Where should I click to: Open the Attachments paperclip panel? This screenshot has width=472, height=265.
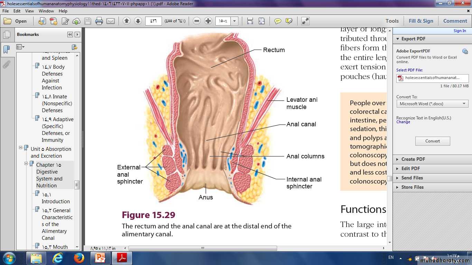click(x=6, y=65)
